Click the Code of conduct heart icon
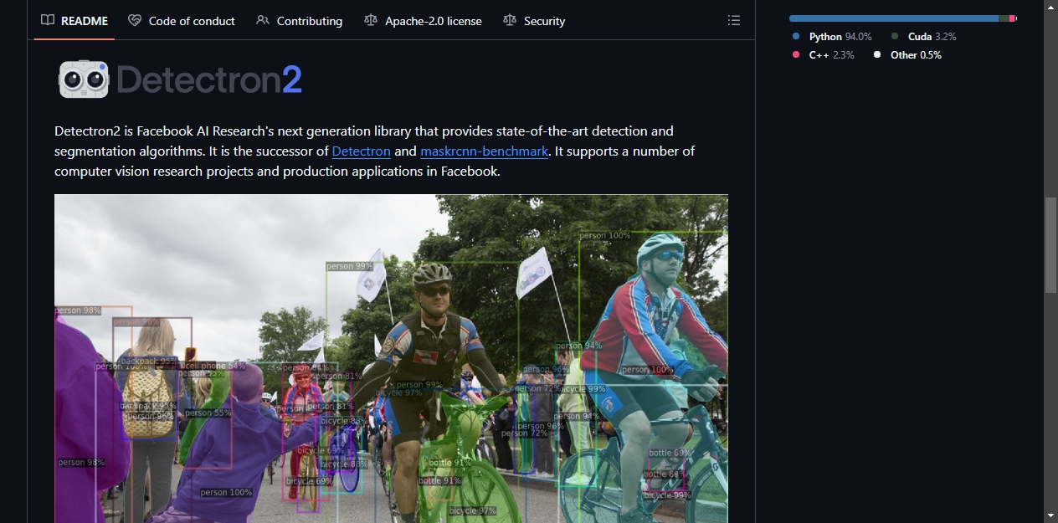This screenshot has width=1058, height=523. coord(135,21)
